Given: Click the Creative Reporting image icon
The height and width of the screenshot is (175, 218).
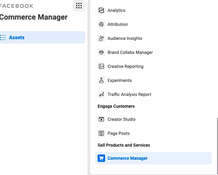Looking at the screenshot, I should click(x=101, y=66).
